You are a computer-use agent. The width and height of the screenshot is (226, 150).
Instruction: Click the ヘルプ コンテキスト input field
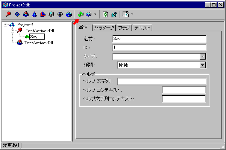coord(184,90)
